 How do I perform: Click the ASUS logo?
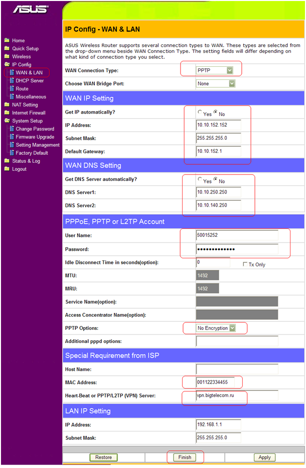pos(31,10)
